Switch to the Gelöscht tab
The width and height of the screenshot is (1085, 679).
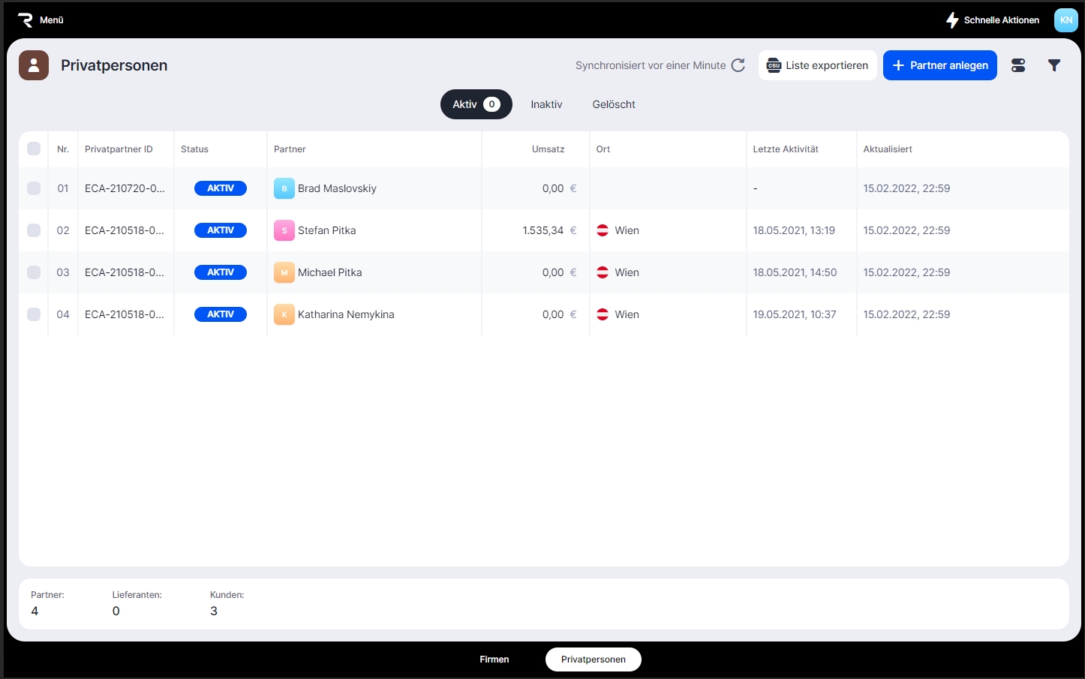(x=614, y=104)
